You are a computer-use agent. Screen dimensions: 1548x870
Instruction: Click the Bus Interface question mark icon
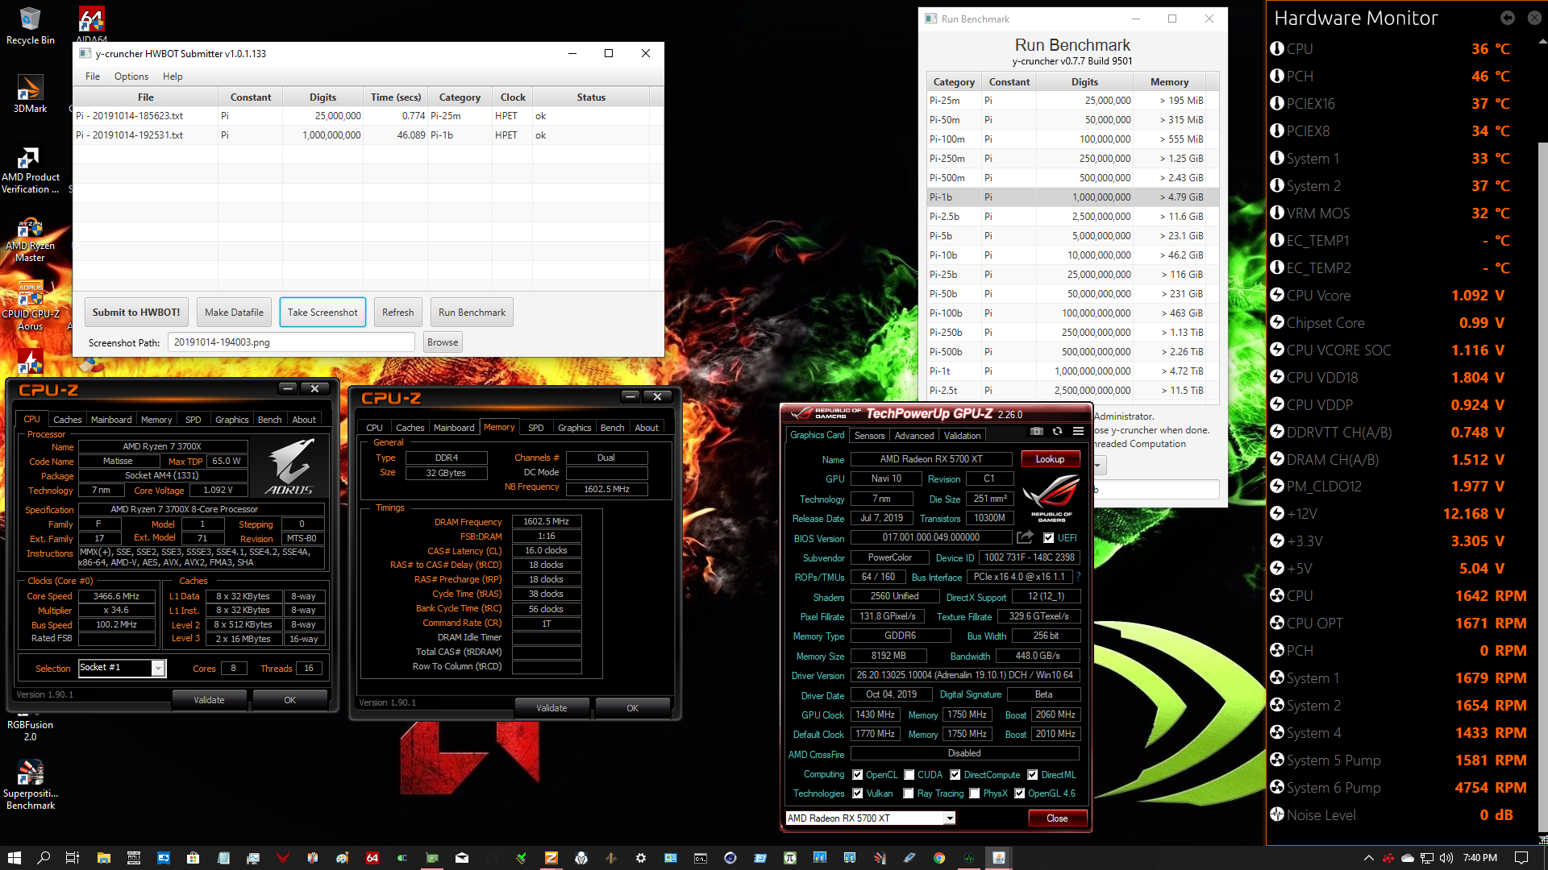click(x=1078, y=577)
